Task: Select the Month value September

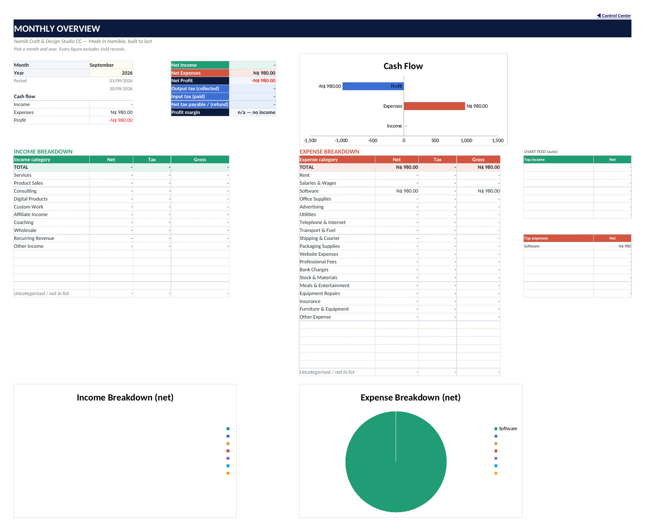Action: (x=111, y=65)
